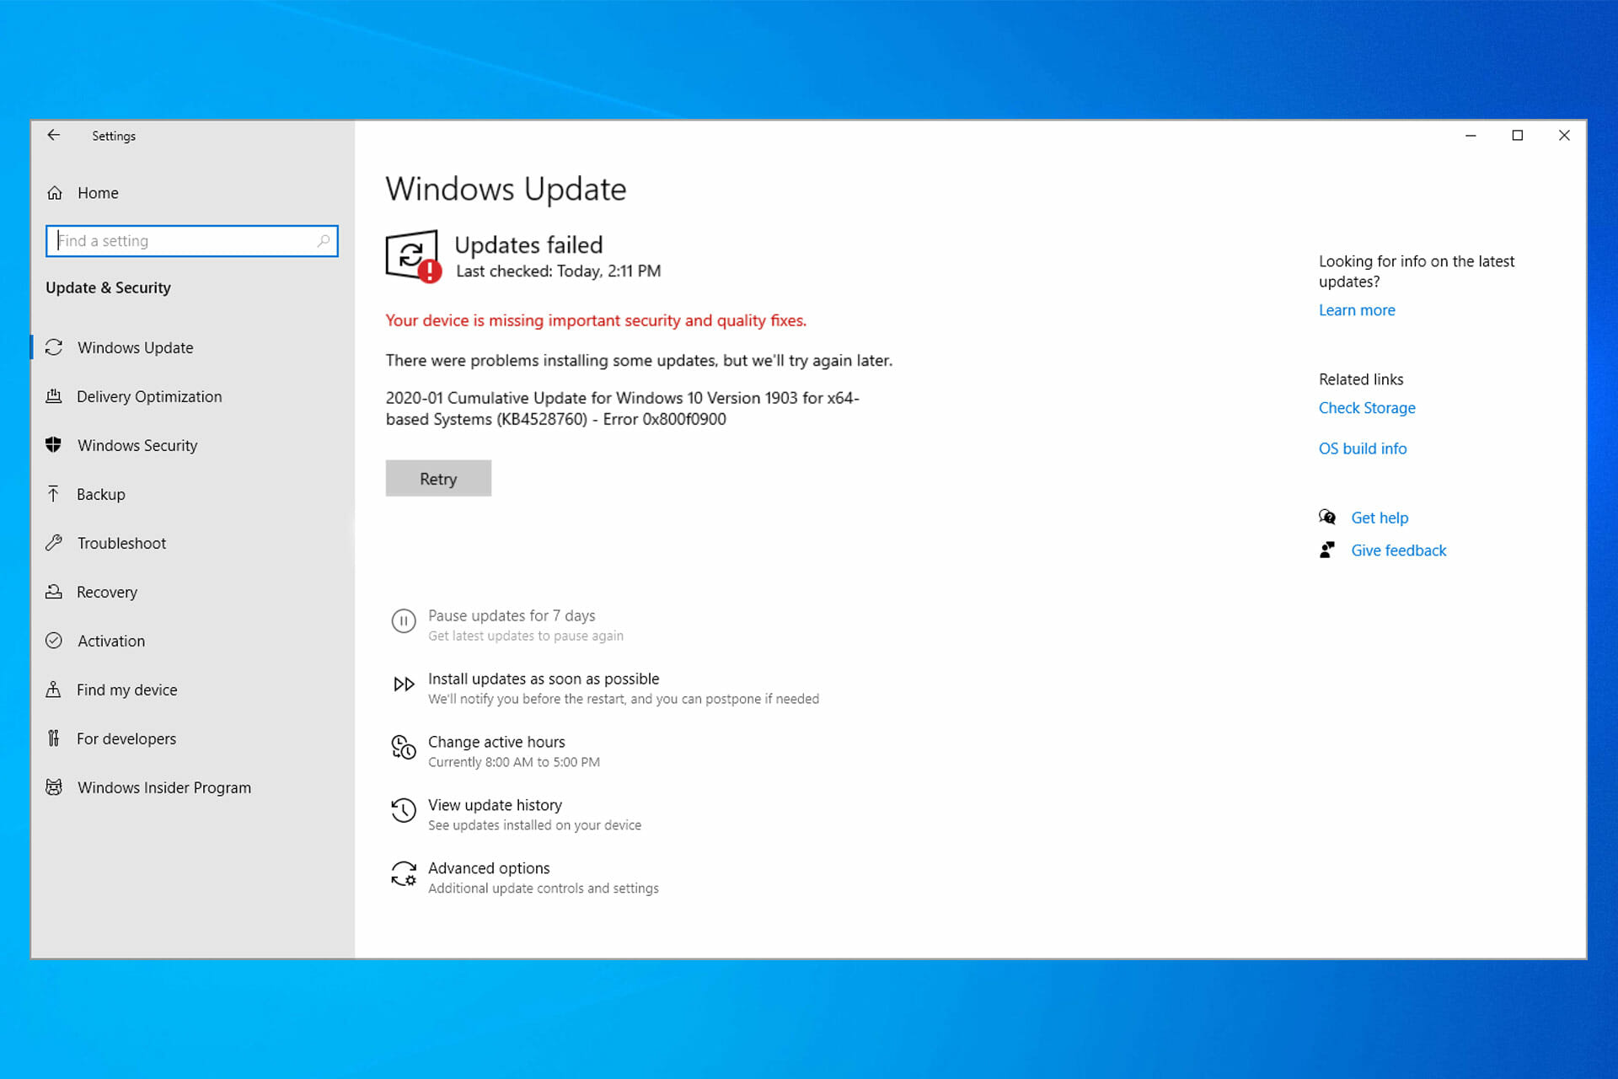Click the Get help chat icon
Viewport: 1618px width, 1079px height.
[x=1327, y=518]
